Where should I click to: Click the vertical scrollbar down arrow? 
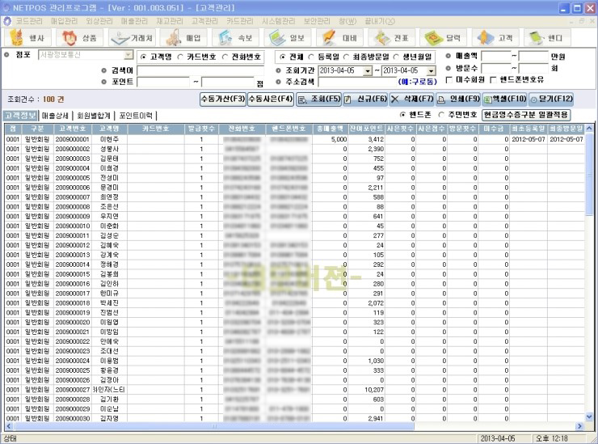(589, 417)
